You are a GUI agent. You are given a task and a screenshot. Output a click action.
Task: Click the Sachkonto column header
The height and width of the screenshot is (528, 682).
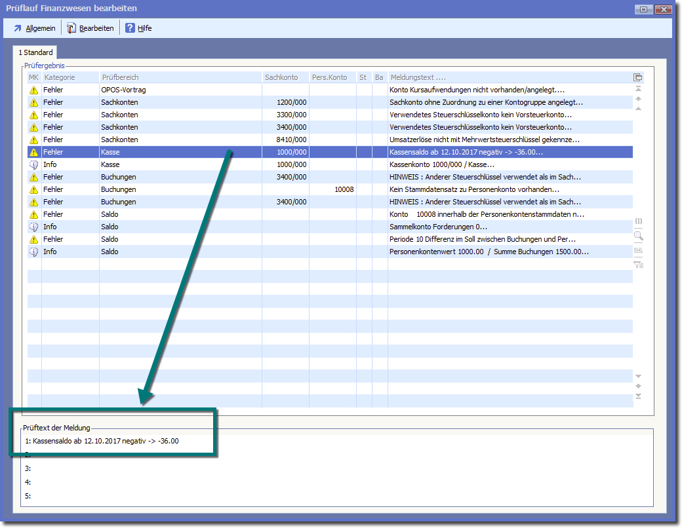281,77
